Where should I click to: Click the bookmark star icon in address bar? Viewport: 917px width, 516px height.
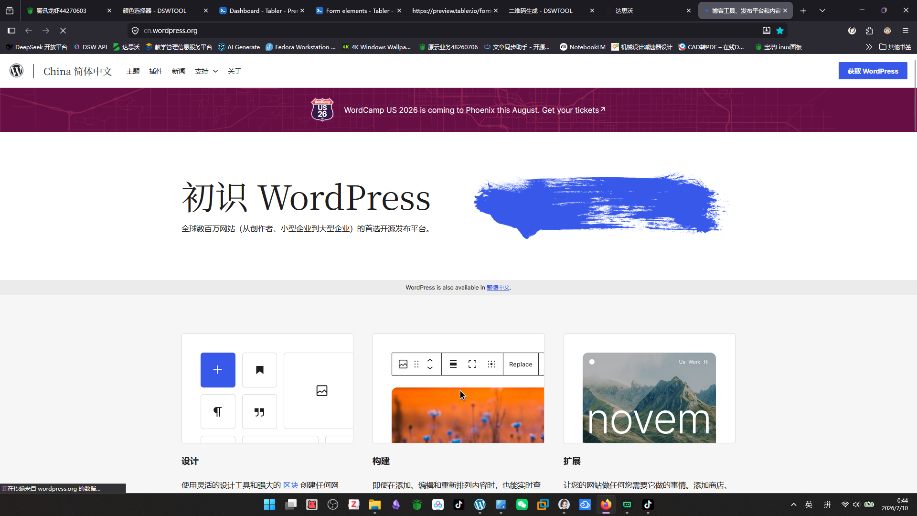pos(780,31)
